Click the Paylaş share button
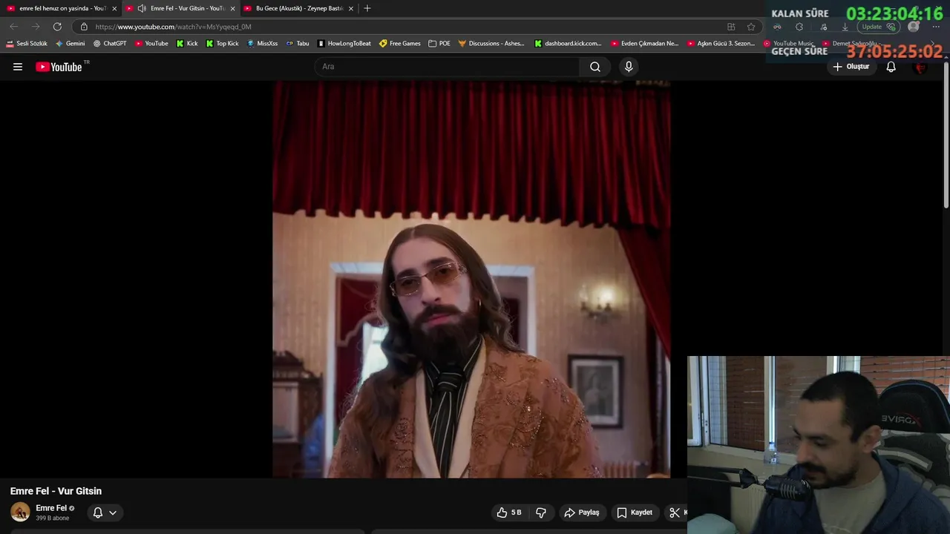The height and width of the screenshot is (534, 950). click(582, 512)
